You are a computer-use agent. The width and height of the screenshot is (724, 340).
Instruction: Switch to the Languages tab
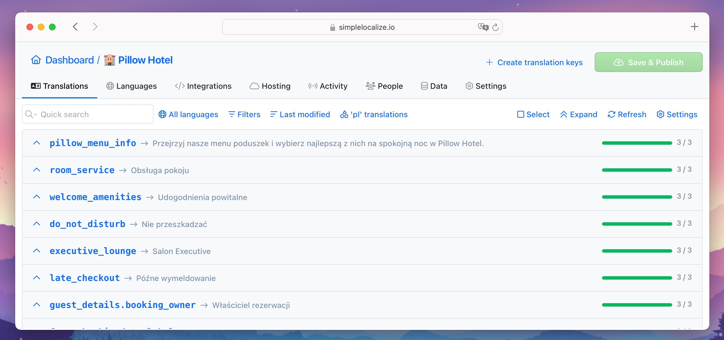click(x=131, y=86)
